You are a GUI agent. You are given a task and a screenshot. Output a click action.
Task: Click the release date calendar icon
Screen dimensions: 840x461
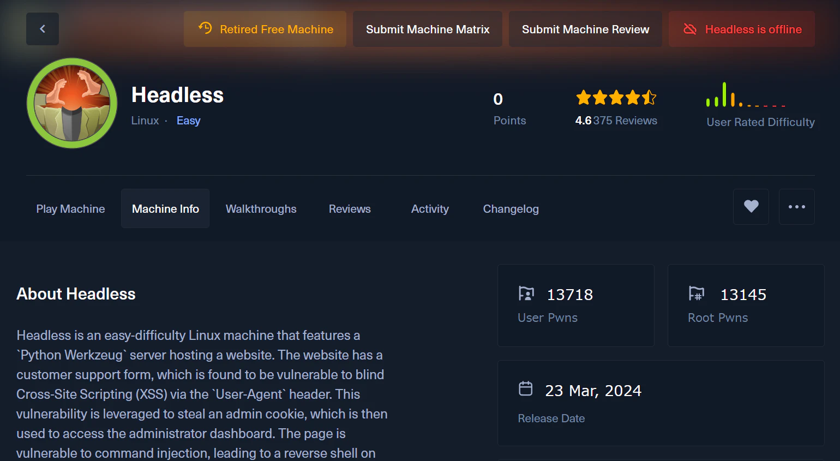(526, 389)
